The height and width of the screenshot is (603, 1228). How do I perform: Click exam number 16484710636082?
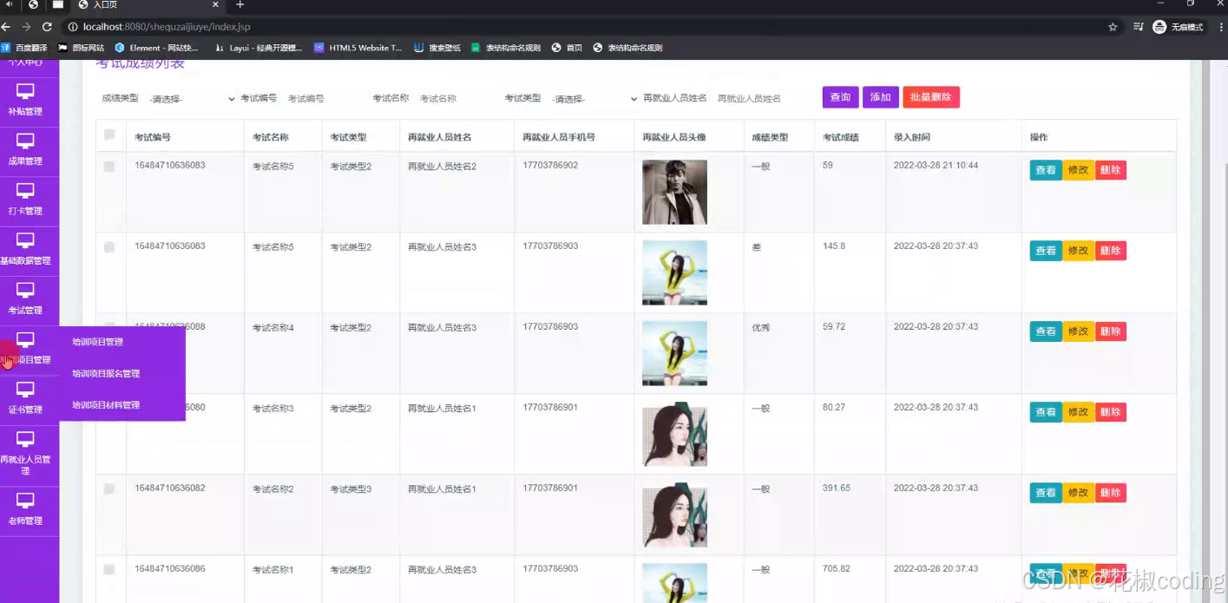(x=170, y=488)
